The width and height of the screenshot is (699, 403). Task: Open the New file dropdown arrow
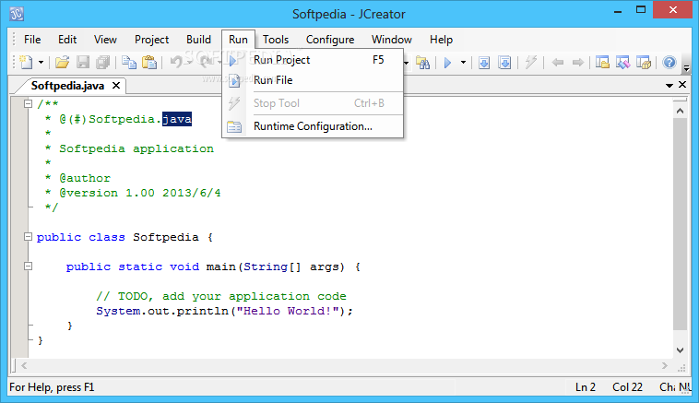pyautogui.click(x=41, y=63)
